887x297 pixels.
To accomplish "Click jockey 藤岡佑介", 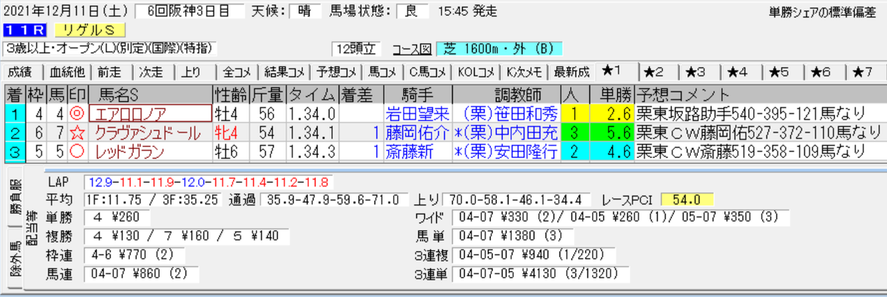I will click(417, 133).
